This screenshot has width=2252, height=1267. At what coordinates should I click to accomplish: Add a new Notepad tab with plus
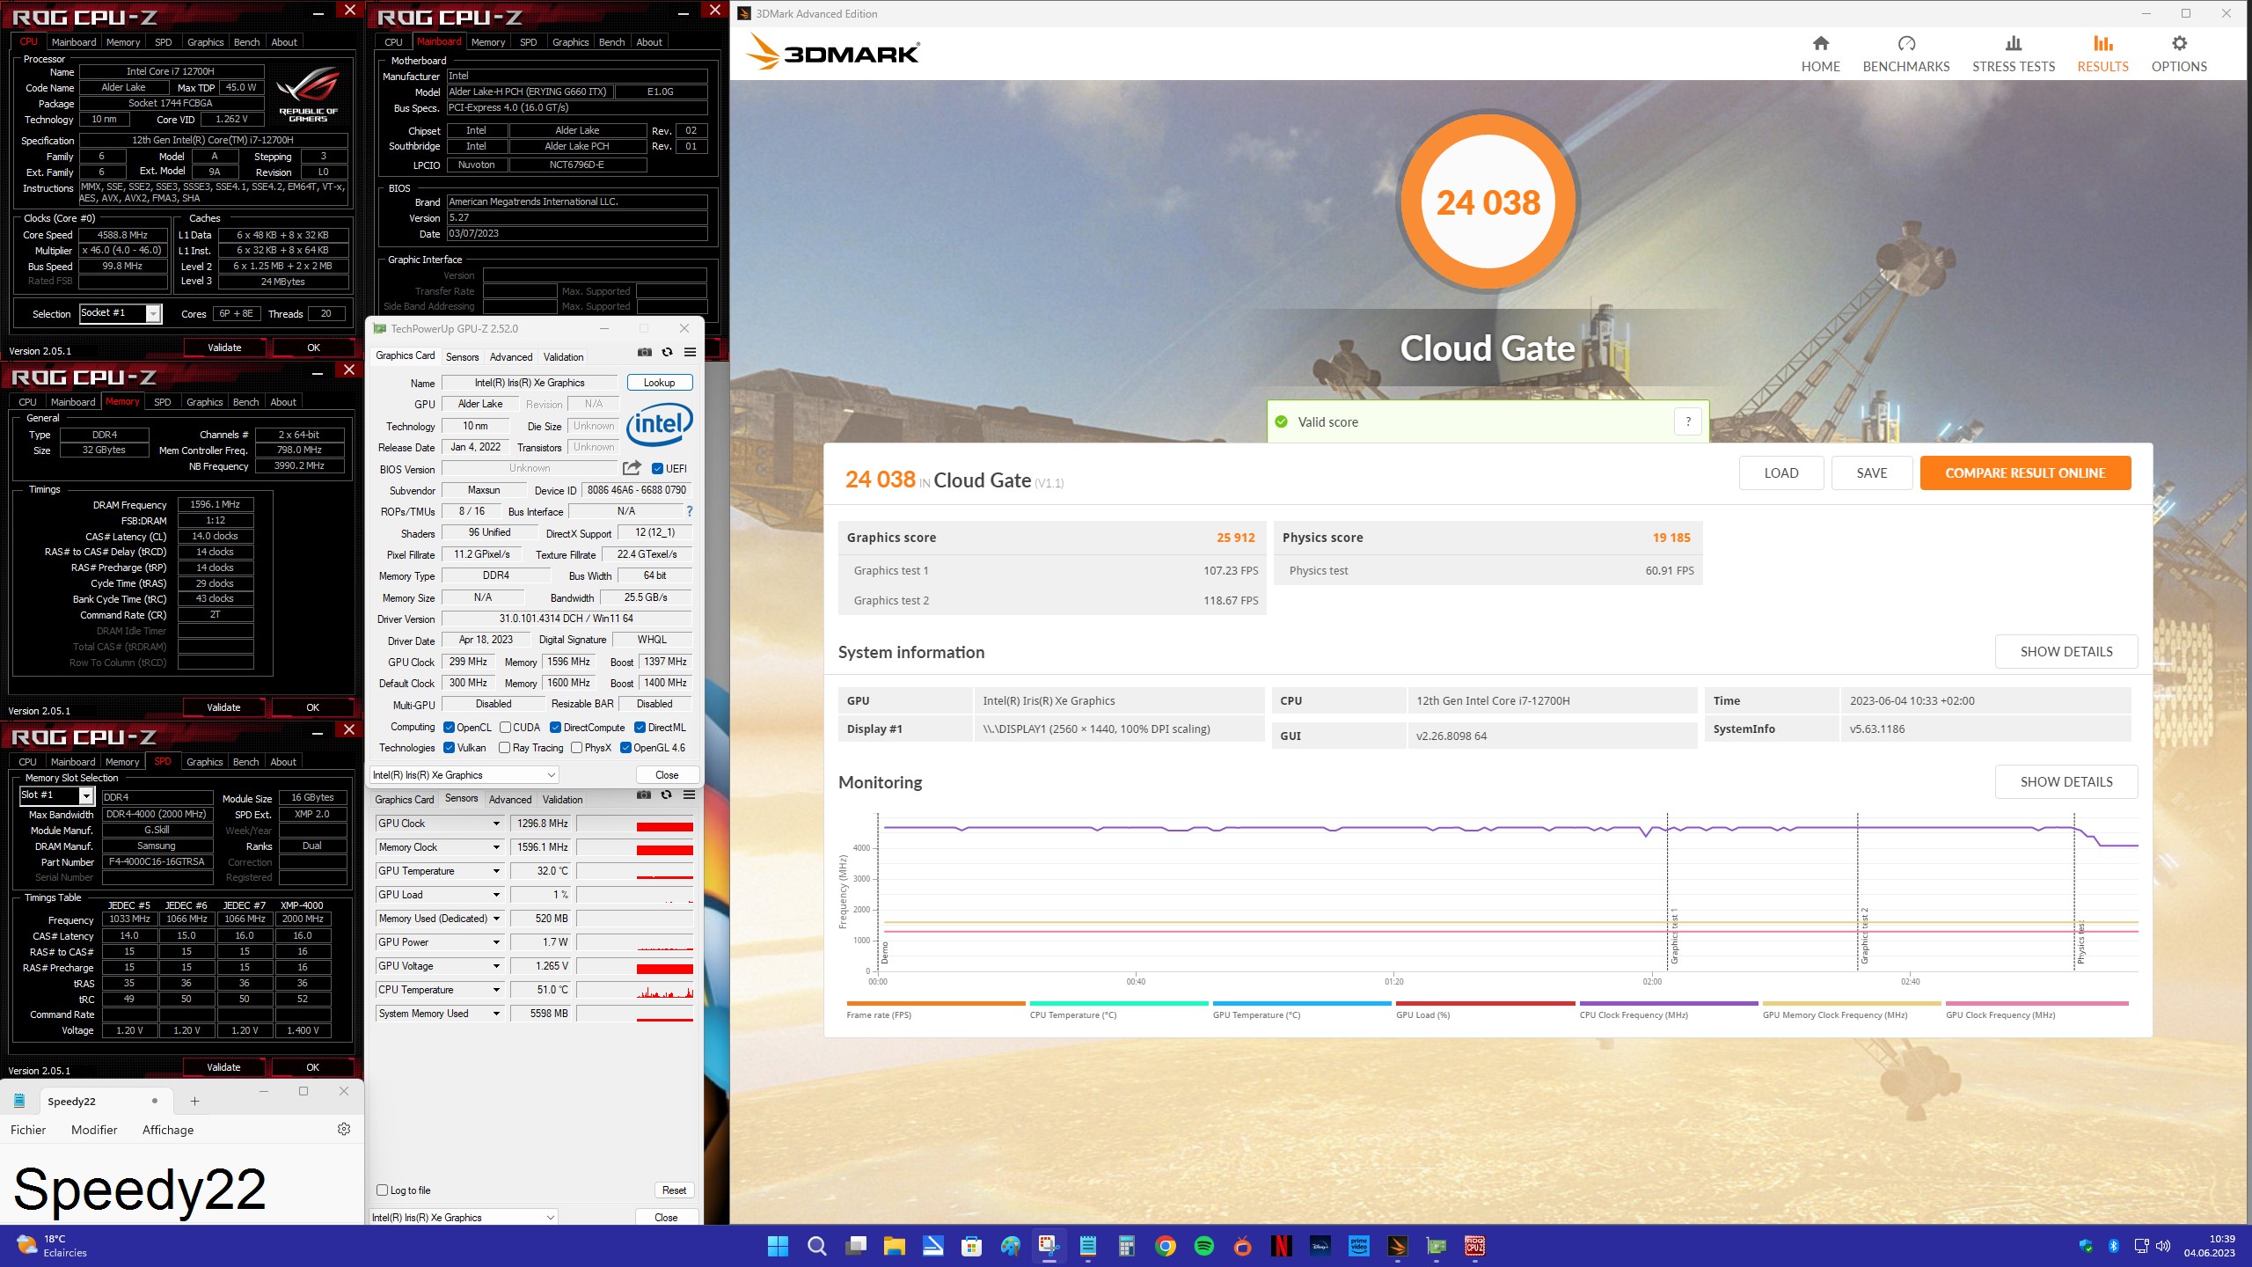click(195, 1101)
